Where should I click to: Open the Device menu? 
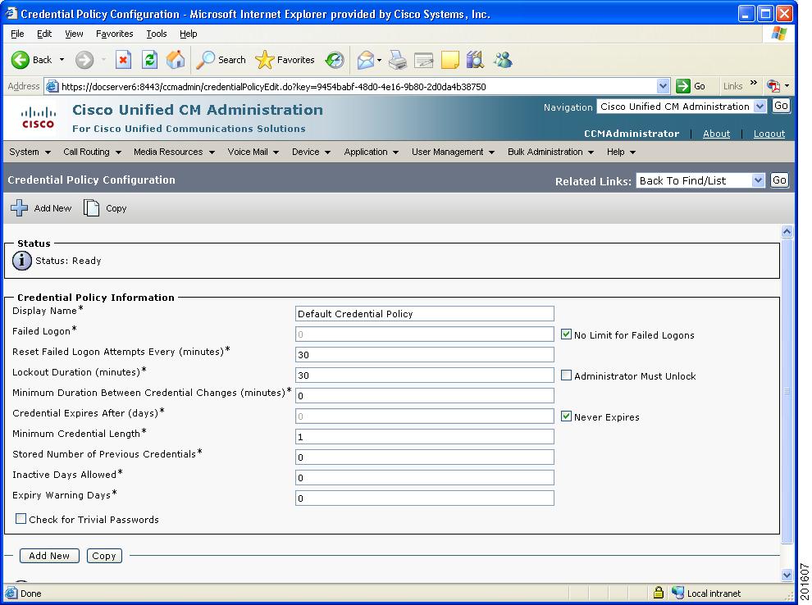click(311, 152)
